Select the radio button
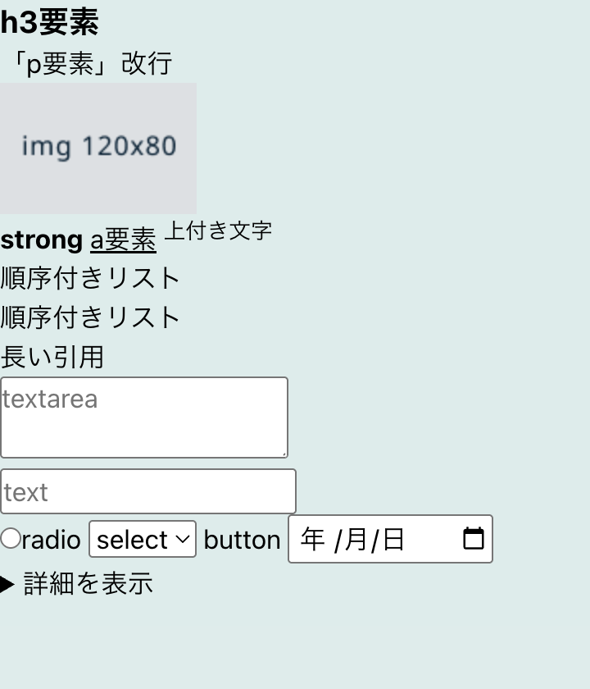Image resolution: width=590 pixels, height=689 pixels. 11,539
